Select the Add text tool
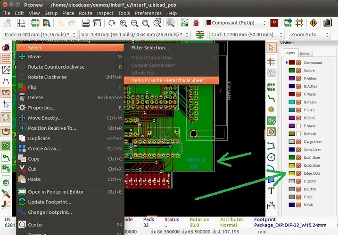 tap(272, 191)
